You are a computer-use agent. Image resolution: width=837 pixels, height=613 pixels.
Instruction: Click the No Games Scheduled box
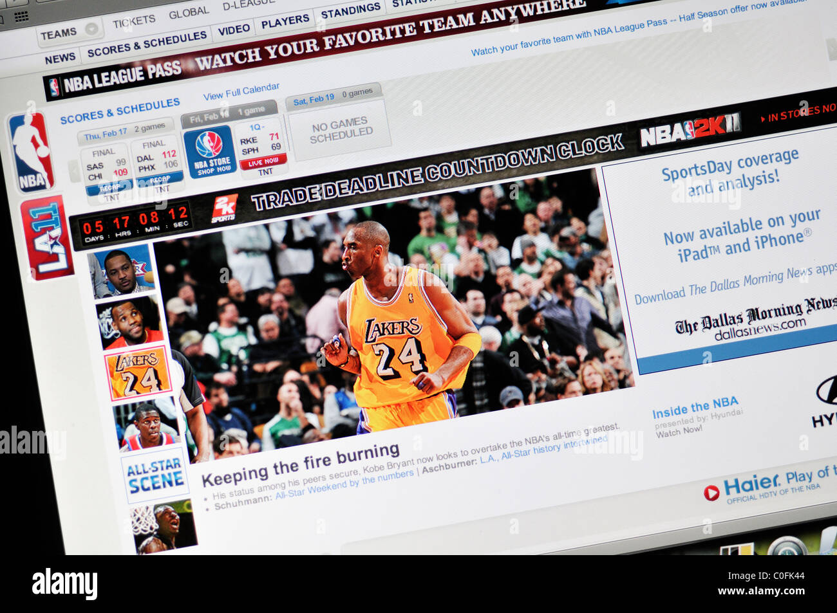coord(341,129)
